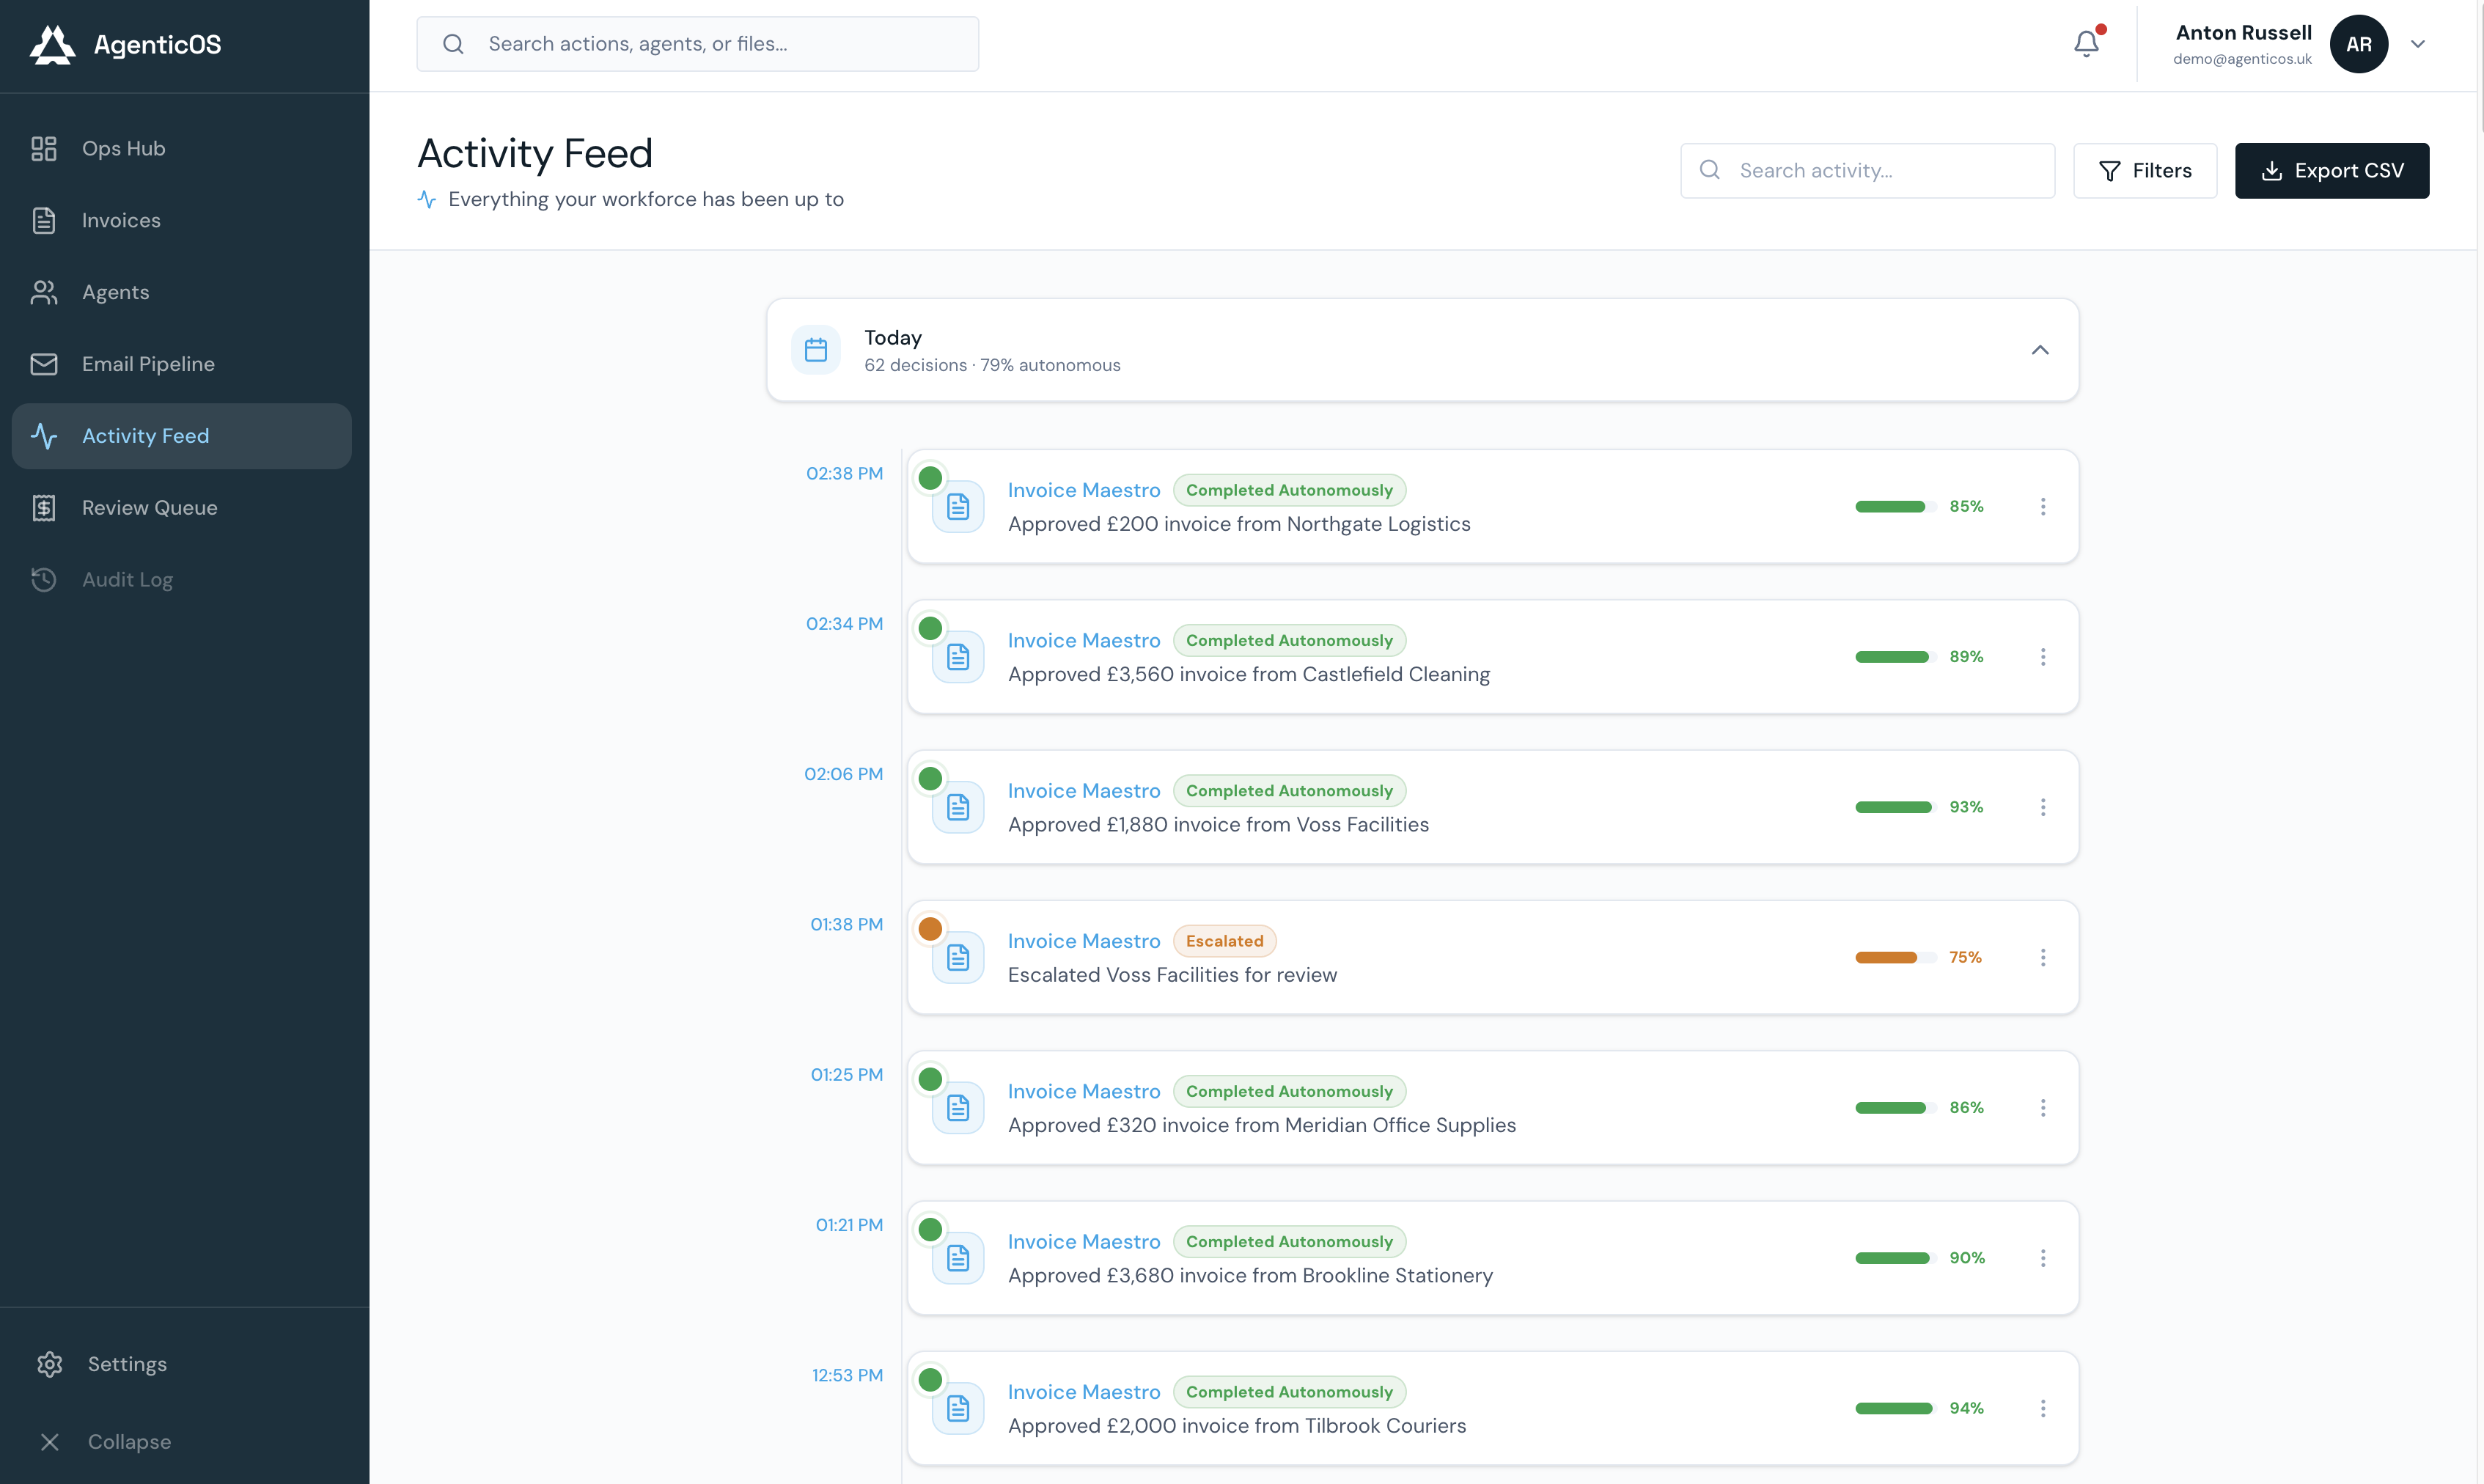Collapse the sidebar

(182, 1442)
